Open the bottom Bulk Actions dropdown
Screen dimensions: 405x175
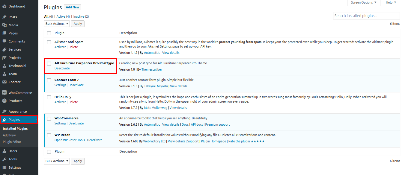point(57,161)
